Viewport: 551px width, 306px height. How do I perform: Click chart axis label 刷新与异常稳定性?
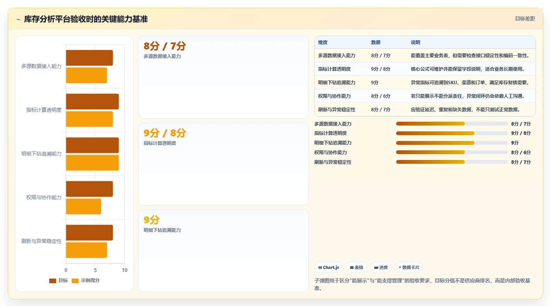point(41,241)
